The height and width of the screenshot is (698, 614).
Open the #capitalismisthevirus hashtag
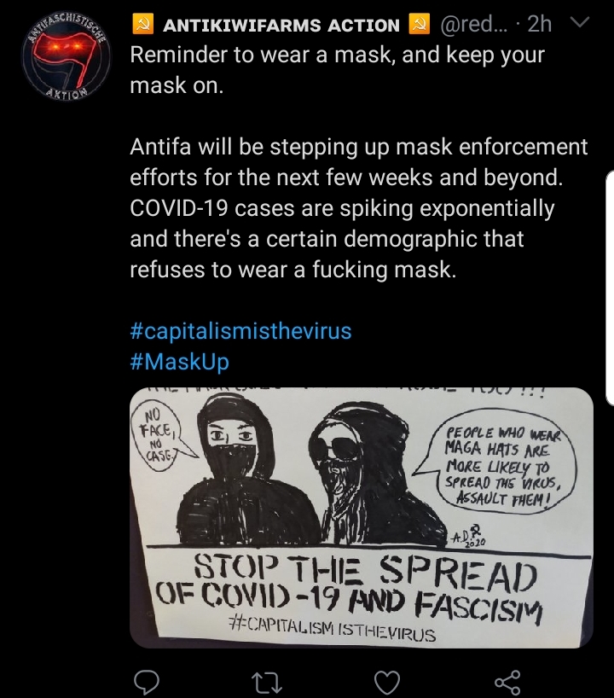tap(240, 331)
